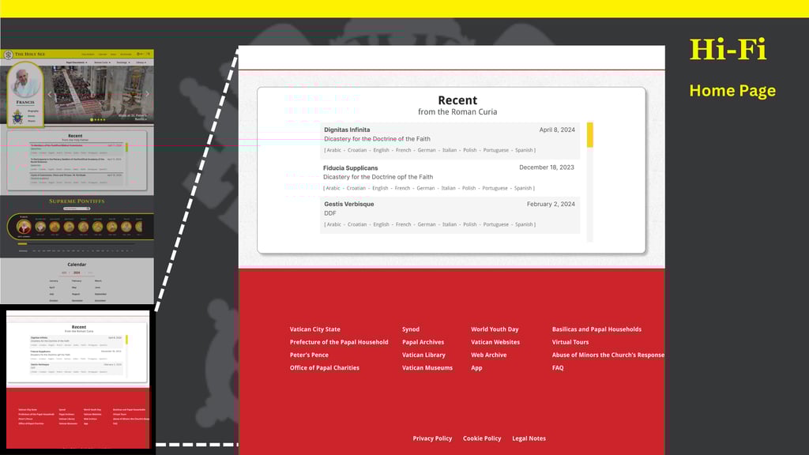
Task: Click The Holy See emblem logo
Action: click(x=8, y=55)
